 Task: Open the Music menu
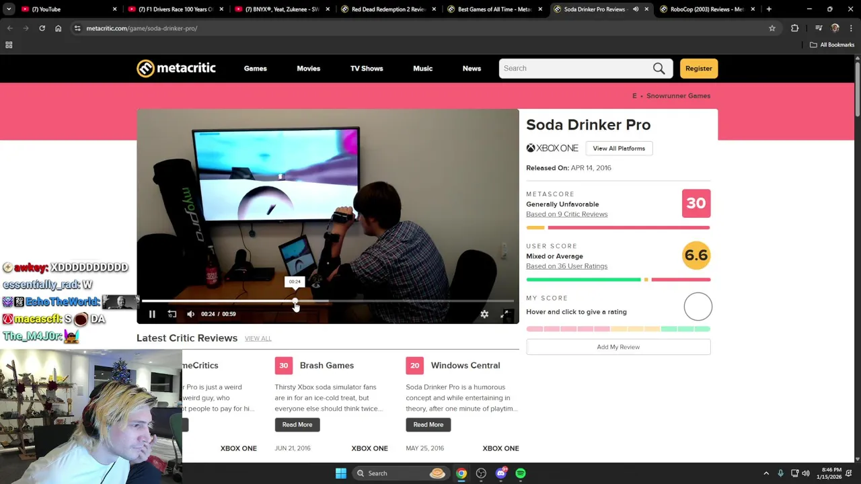(x=422, y=69)
